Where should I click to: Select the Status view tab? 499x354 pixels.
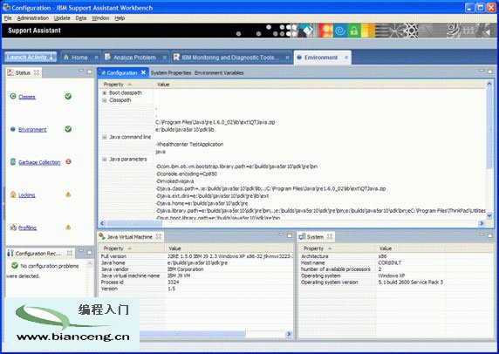click(x=23, y=73)
